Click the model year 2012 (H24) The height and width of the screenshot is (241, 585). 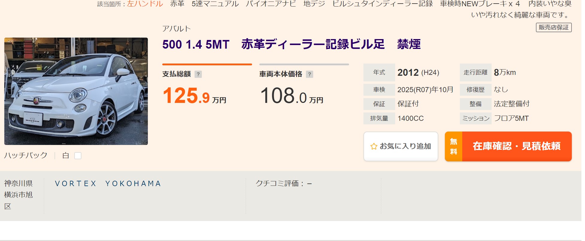click(418, 72)
